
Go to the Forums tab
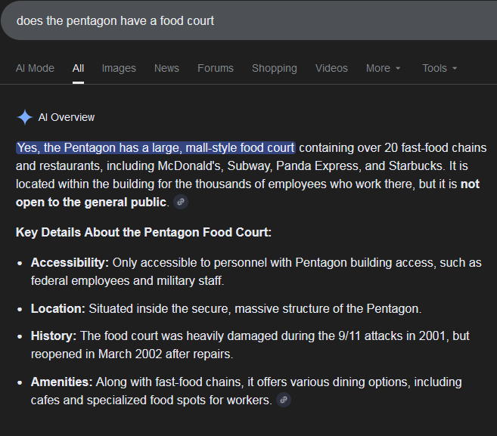[216, 69]
